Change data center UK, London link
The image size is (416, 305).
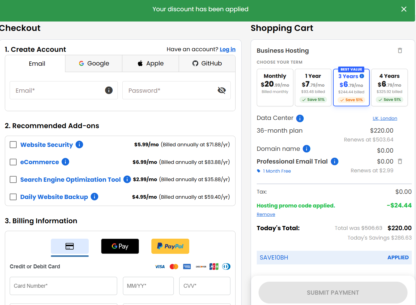click(385, 118)
